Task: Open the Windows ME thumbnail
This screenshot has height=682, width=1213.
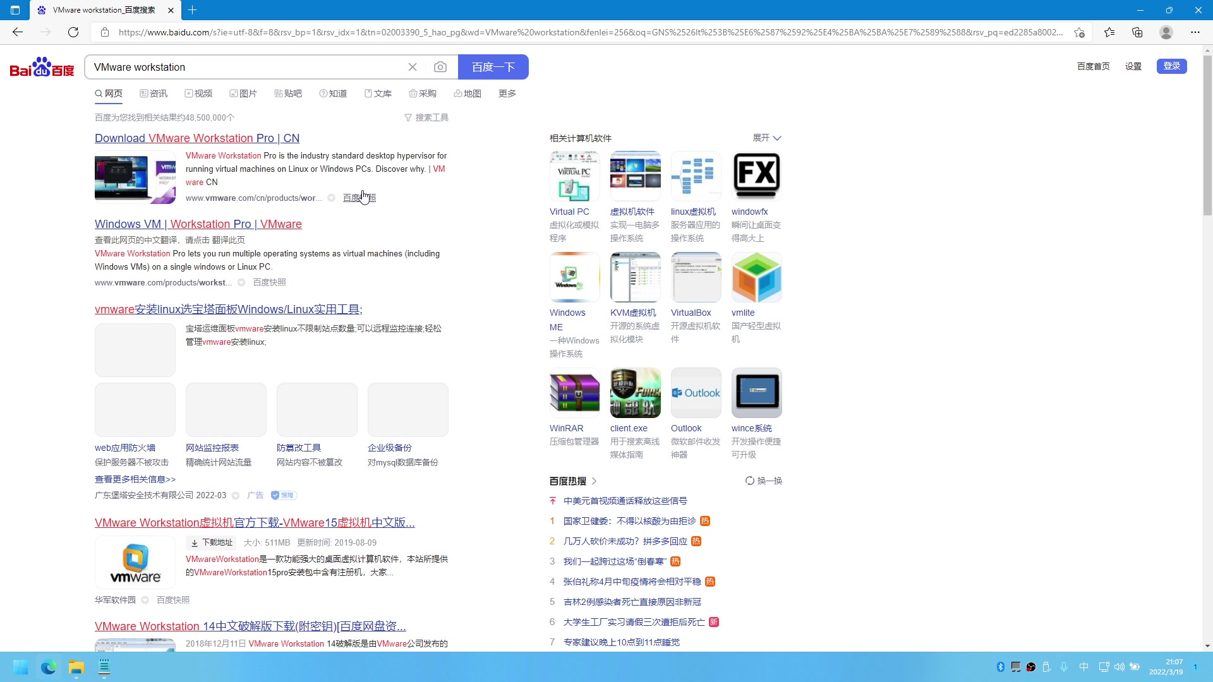Action: (575, 277)
